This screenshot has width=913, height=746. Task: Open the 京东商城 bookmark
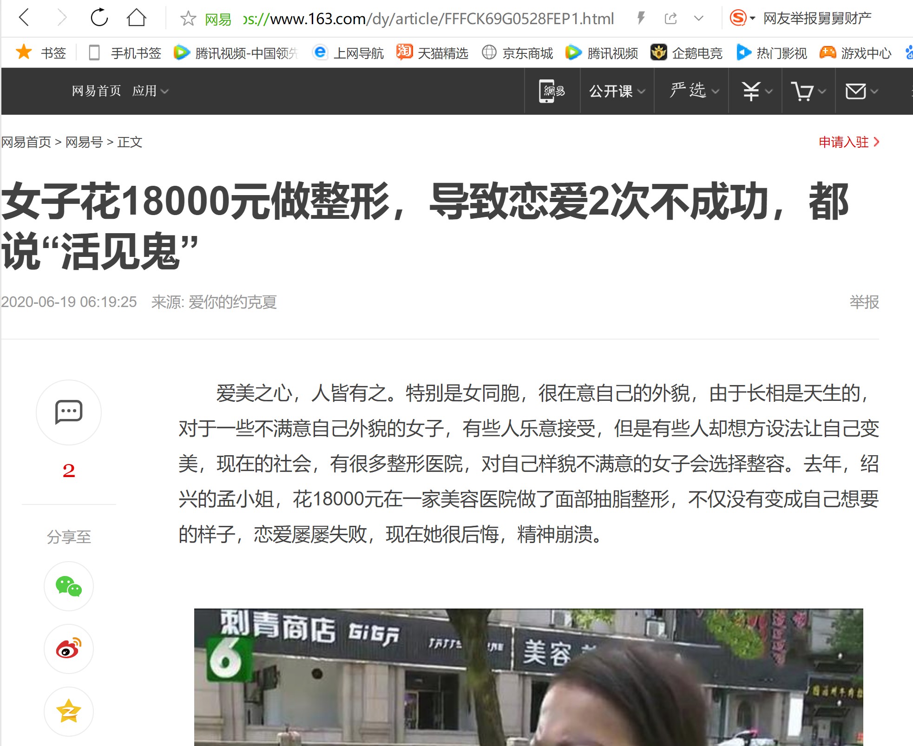517,52
